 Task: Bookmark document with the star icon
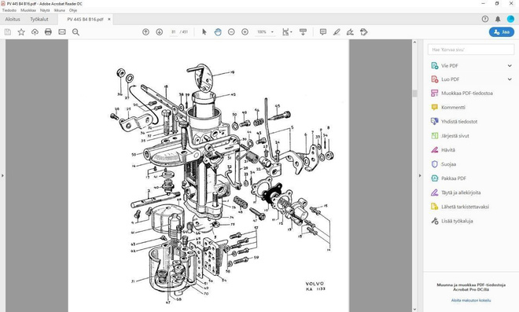tap(21, 32)
